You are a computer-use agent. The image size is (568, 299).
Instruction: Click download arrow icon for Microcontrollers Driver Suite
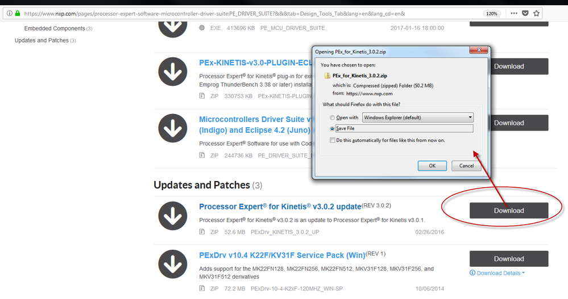click(x=173, y=128)
